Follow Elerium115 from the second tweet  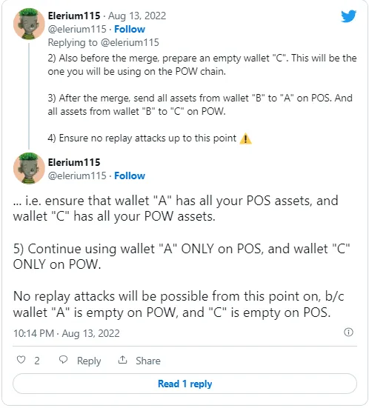pos(130,176)
